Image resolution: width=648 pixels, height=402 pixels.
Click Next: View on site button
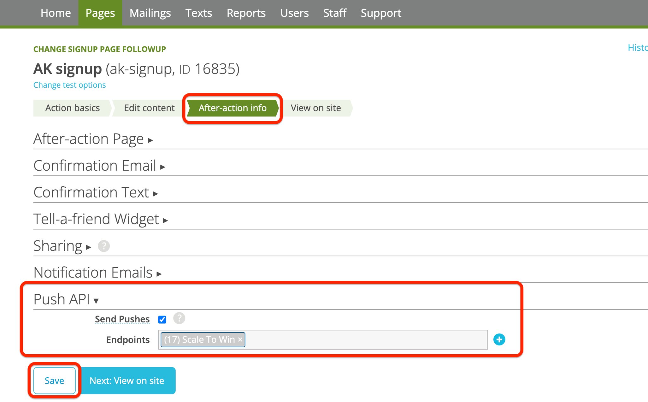pyautogui.click(x=127, y=380)
